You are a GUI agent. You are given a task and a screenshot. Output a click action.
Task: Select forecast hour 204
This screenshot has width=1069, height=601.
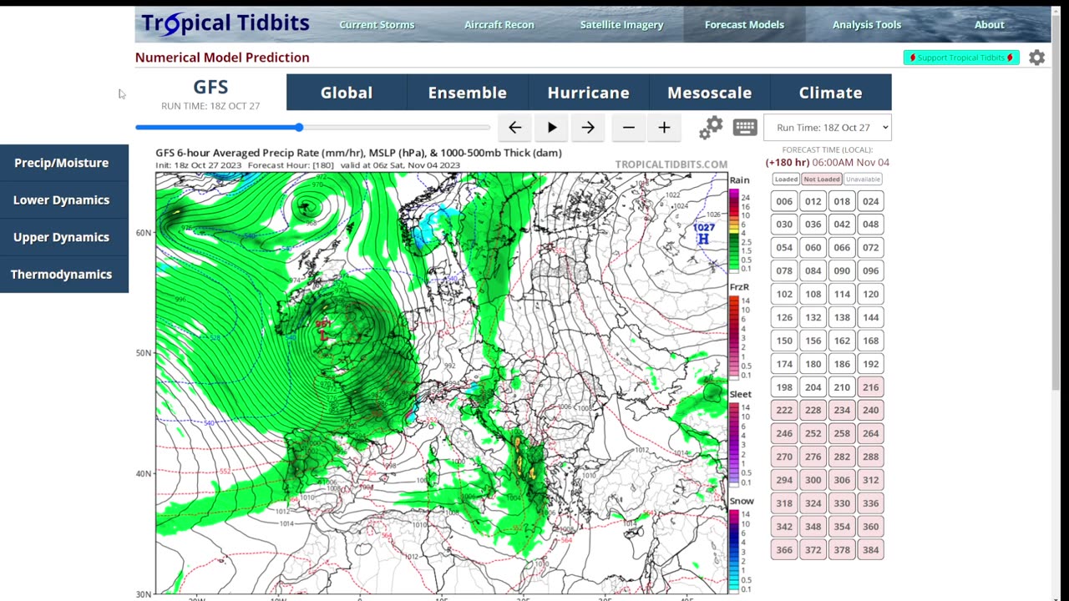(x=813, y=387)
